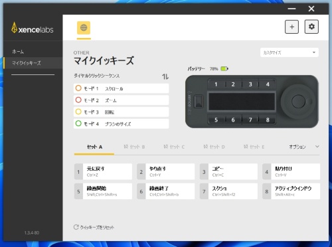This screenshot has height=247, width=332.
Task: Switch to セット E tab
Action: tap(254, 147)
